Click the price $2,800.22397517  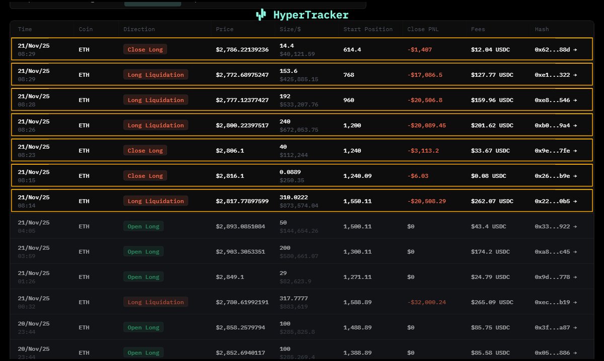[242, 125]
